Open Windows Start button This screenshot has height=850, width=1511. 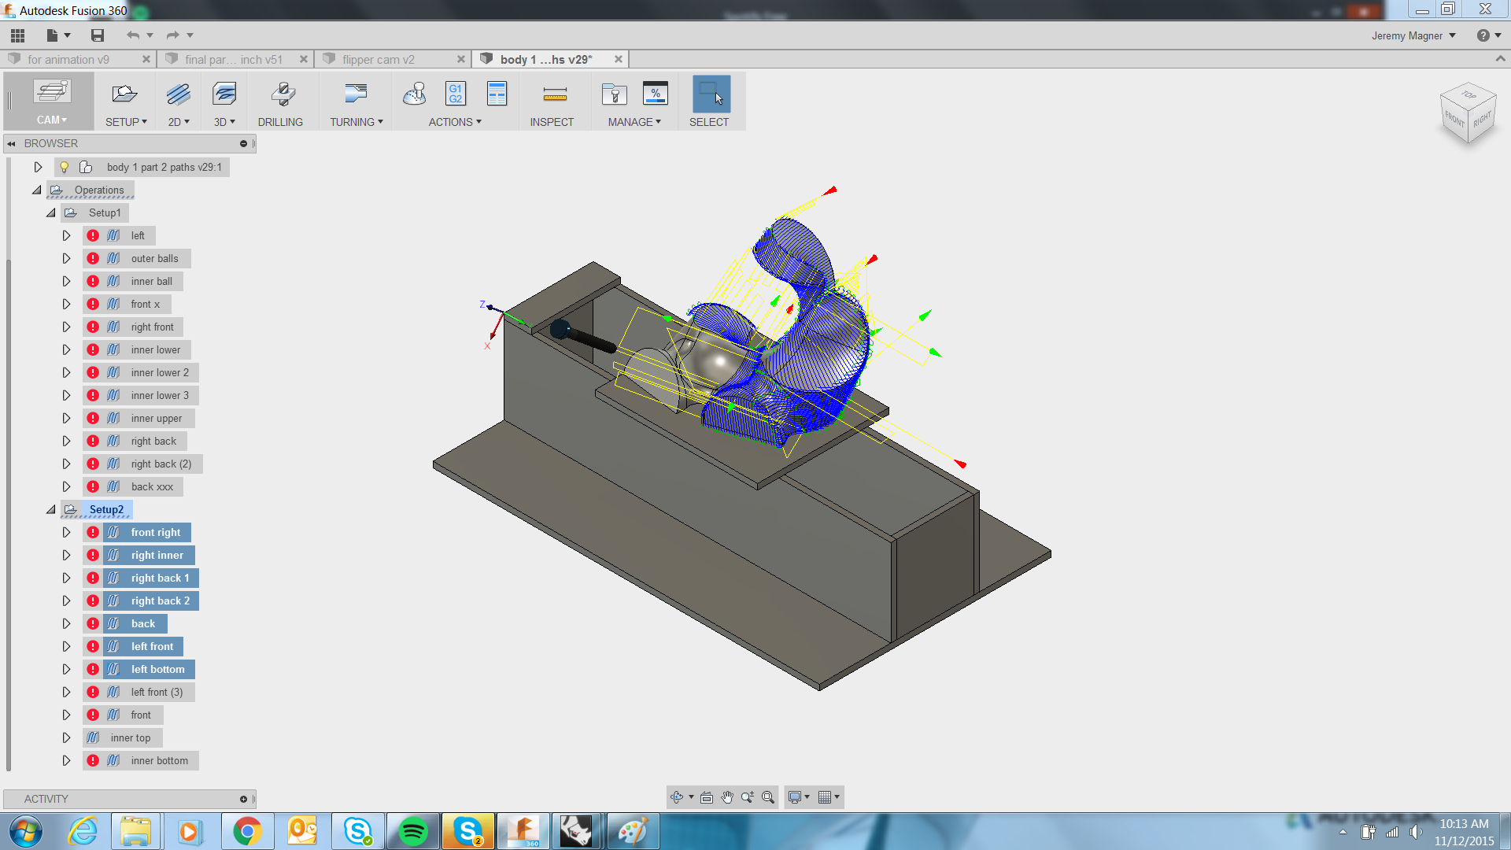point(26,831)
